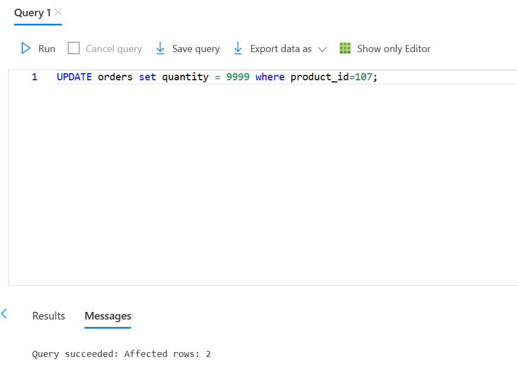This screenshot has width=517, height=377.
Task: Click the Save query download arrow icon
Action: (160, 48)
